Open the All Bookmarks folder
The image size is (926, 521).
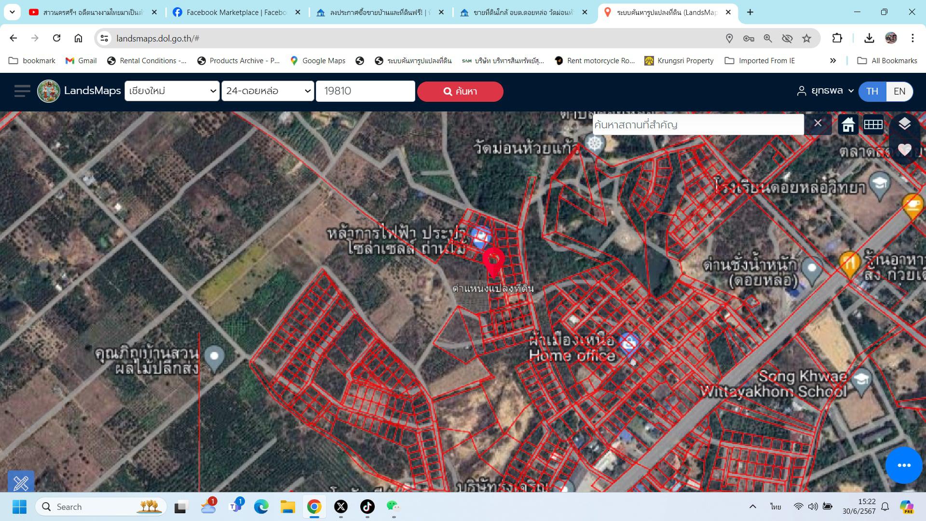pyautogui.click(x=887, y=61)
